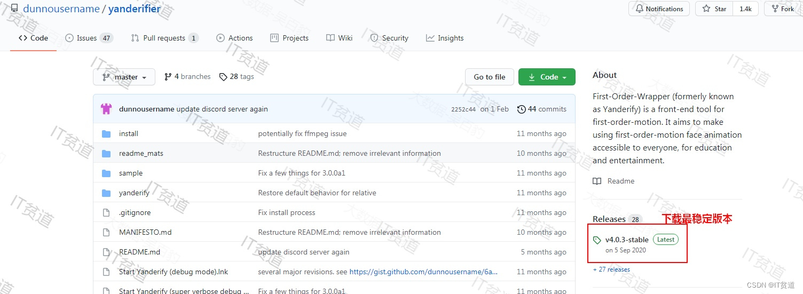Click the Releases heading link
Viewport: 803px width, 294px height.
[609, 219]
